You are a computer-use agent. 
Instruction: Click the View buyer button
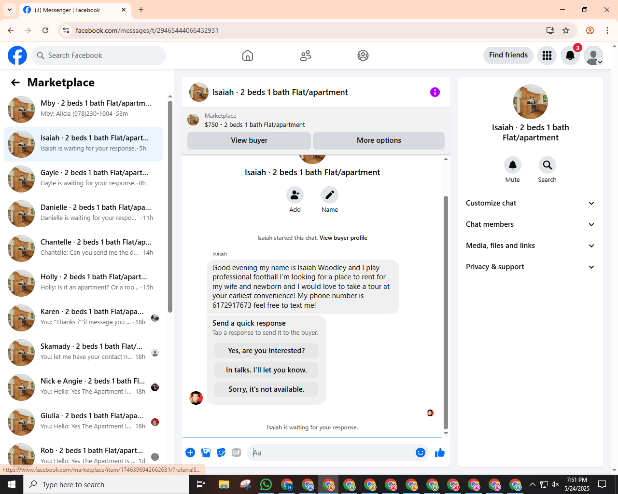(249, 140)
